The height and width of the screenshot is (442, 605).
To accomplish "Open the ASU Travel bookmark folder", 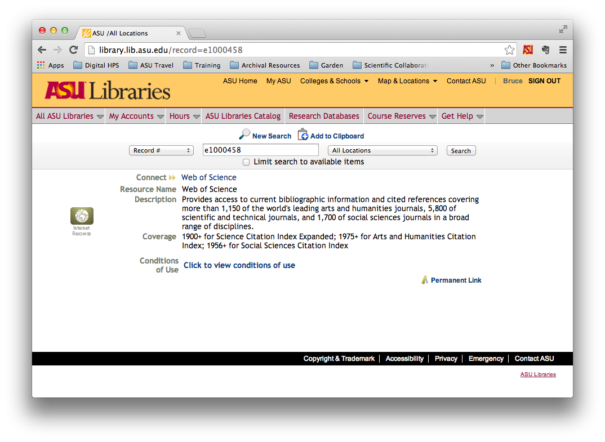I will click(151, 65).
